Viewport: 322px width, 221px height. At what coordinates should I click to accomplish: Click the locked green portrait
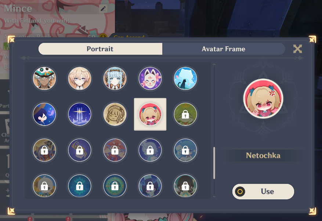(x=185, y=114)
